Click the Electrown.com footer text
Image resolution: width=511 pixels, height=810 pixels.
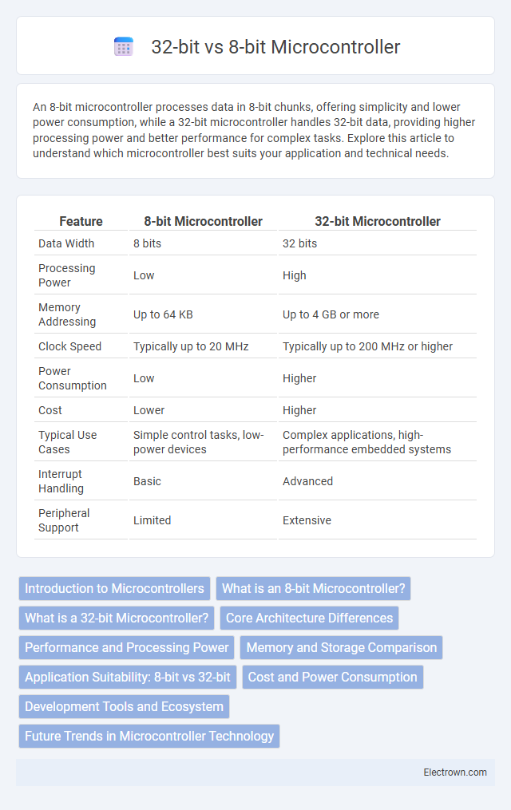tap(454, 772)
